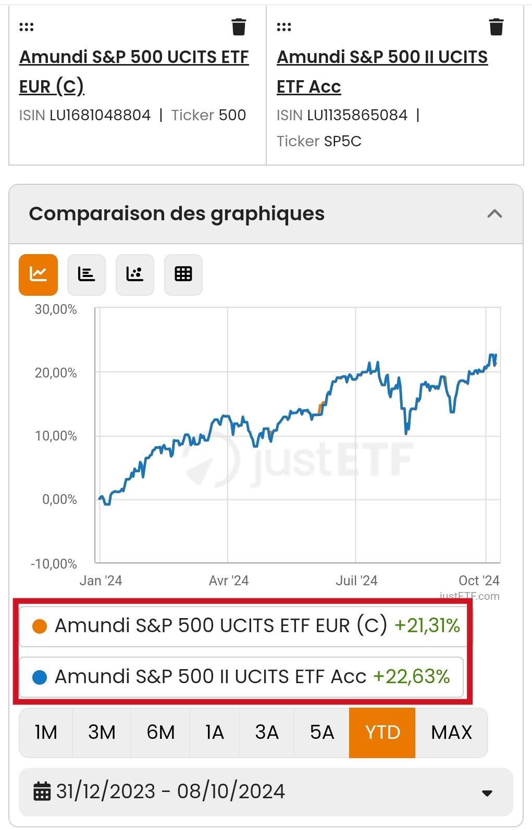The width and height of the screenshot is (532, 830).
Task: Remove Amundi S&P 500 II UCITS ETF Acc card
Action: 496,27
